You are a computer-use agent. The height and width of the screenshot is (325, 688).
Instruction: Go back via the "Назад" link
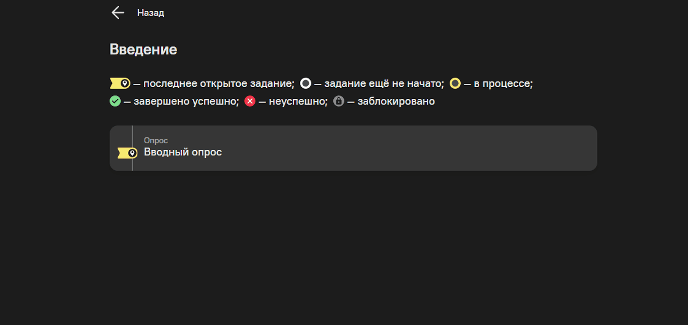click(x=150, y=13)
